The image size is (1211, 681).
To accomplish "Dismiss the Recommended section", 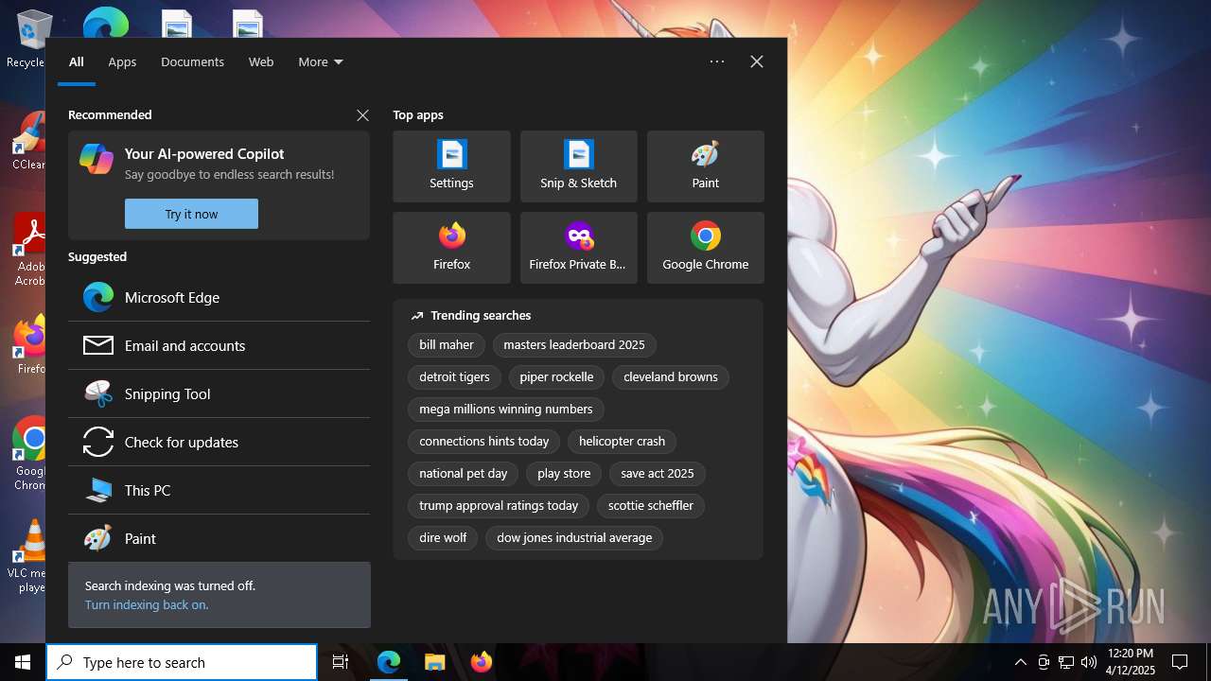I will coord(362,114).
